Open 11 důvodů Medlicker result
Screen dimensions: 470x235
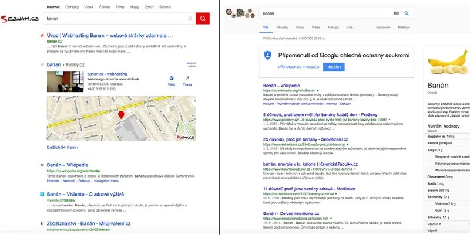click(x=309, y=189)
